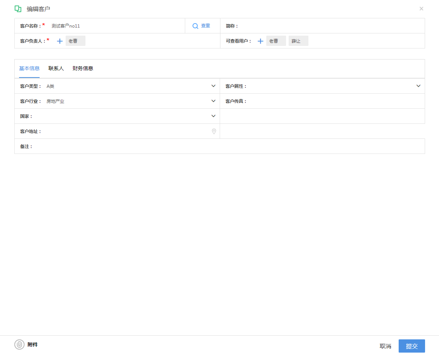Click the 附件 label
Screen dimensions: 439x357
(33, 345)
